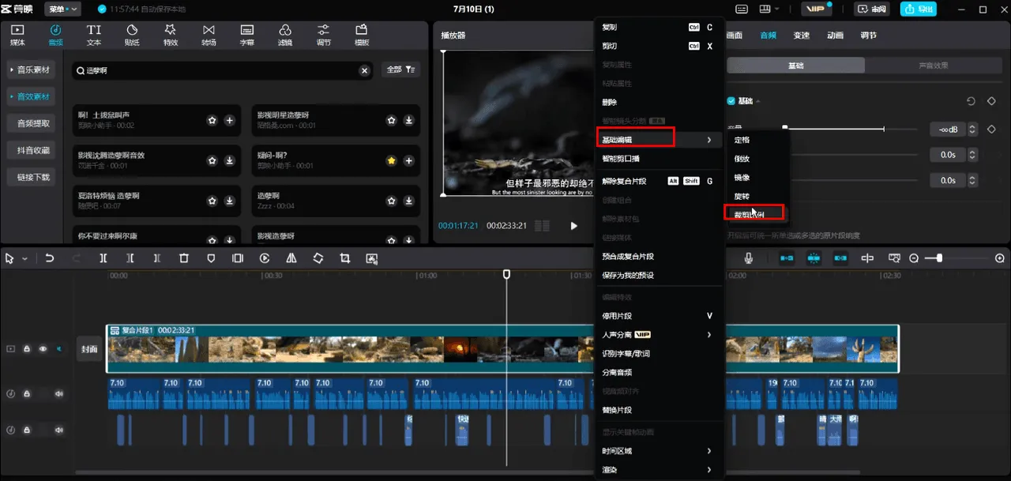Click the microphone record icon
Image resolution: width=1011 pixels, height=481 pixels.
(748, 258)
